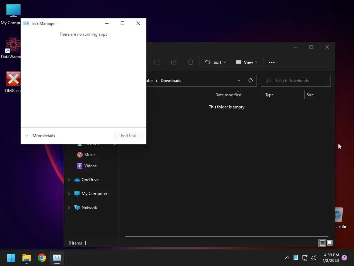Viewport: 354px width, 266px height.
Task: Click the blue square tray icon
Action: (296, 258)
